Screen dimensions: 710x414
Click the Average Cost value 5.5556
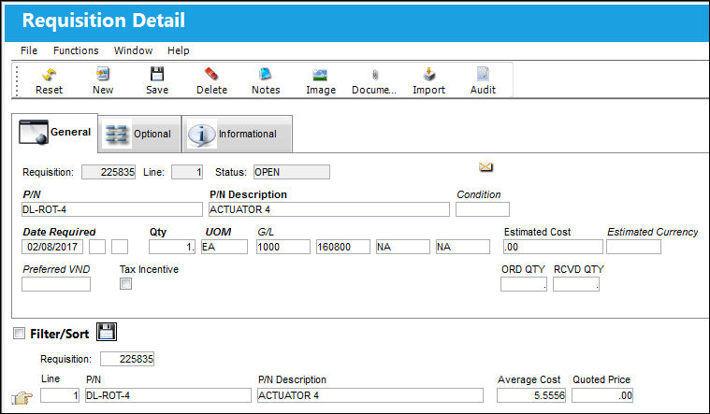(531, 395)
